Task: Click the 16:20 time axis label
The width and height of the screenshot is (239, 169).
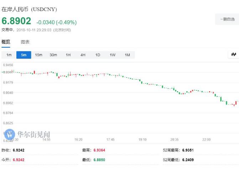Action: pos(78,139)
